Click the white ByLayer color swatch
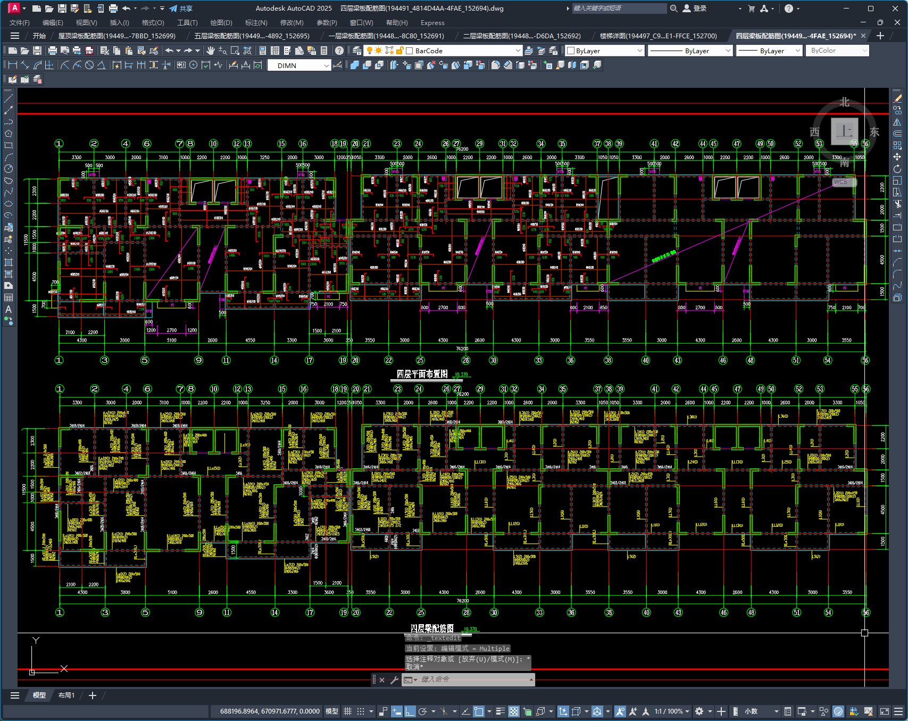 coord(571,51)
